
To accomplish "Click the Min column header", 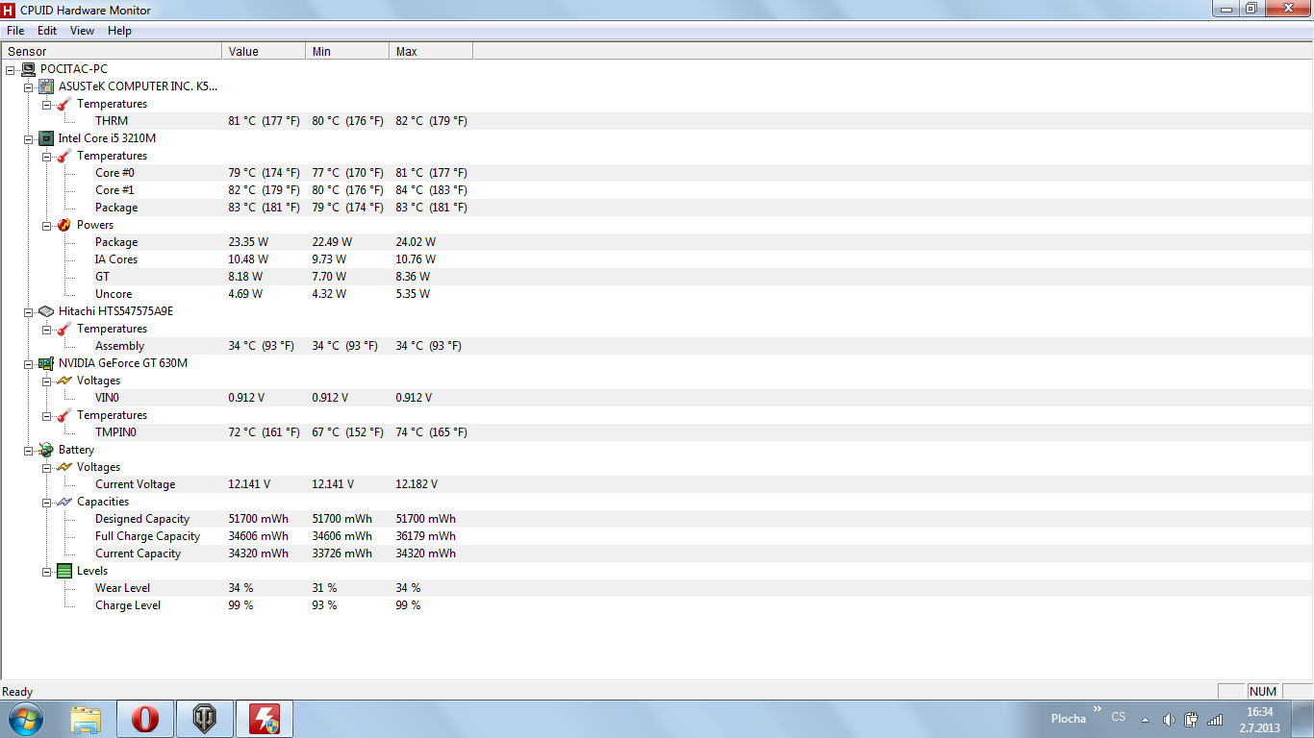I will pos(347,52).
